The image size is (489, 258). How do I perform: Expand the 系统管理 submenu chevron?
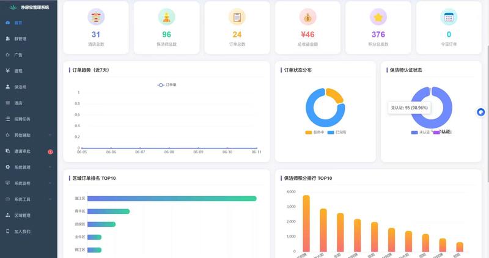(x=50, y=168)
